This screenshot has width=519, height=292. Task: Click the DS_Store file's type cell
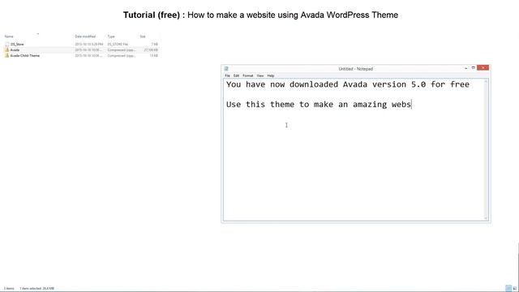pos(118,44)
